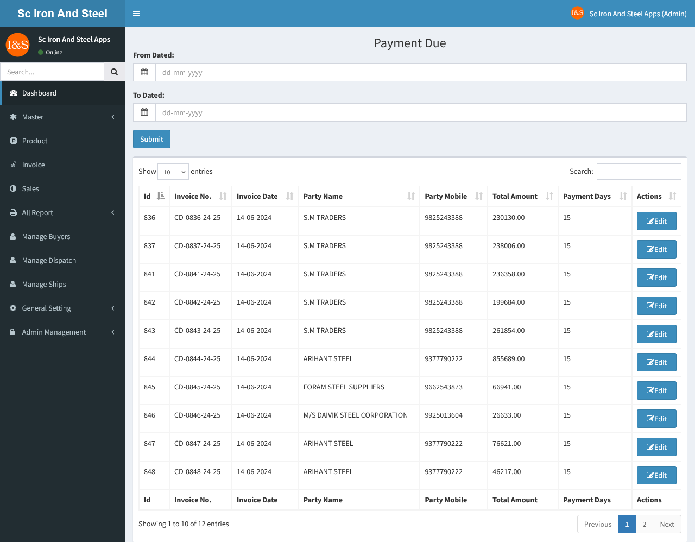Open the Sales sidebar page
This screenshot has height=542, width=695.
(30, 188)
